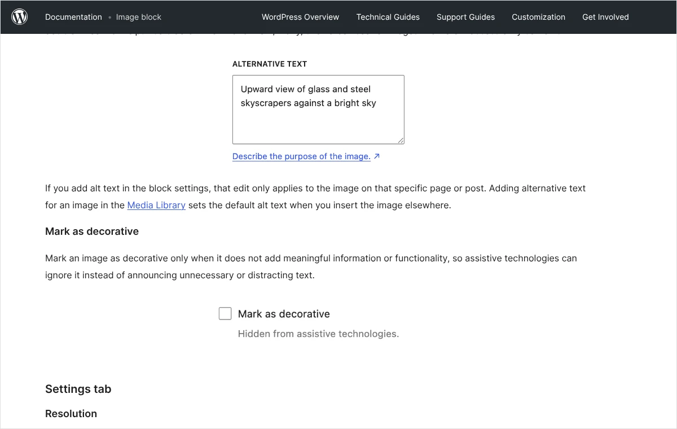Select the Image block breadcrumb
This screenshot has height=429, width=677.
click(139, 17)
